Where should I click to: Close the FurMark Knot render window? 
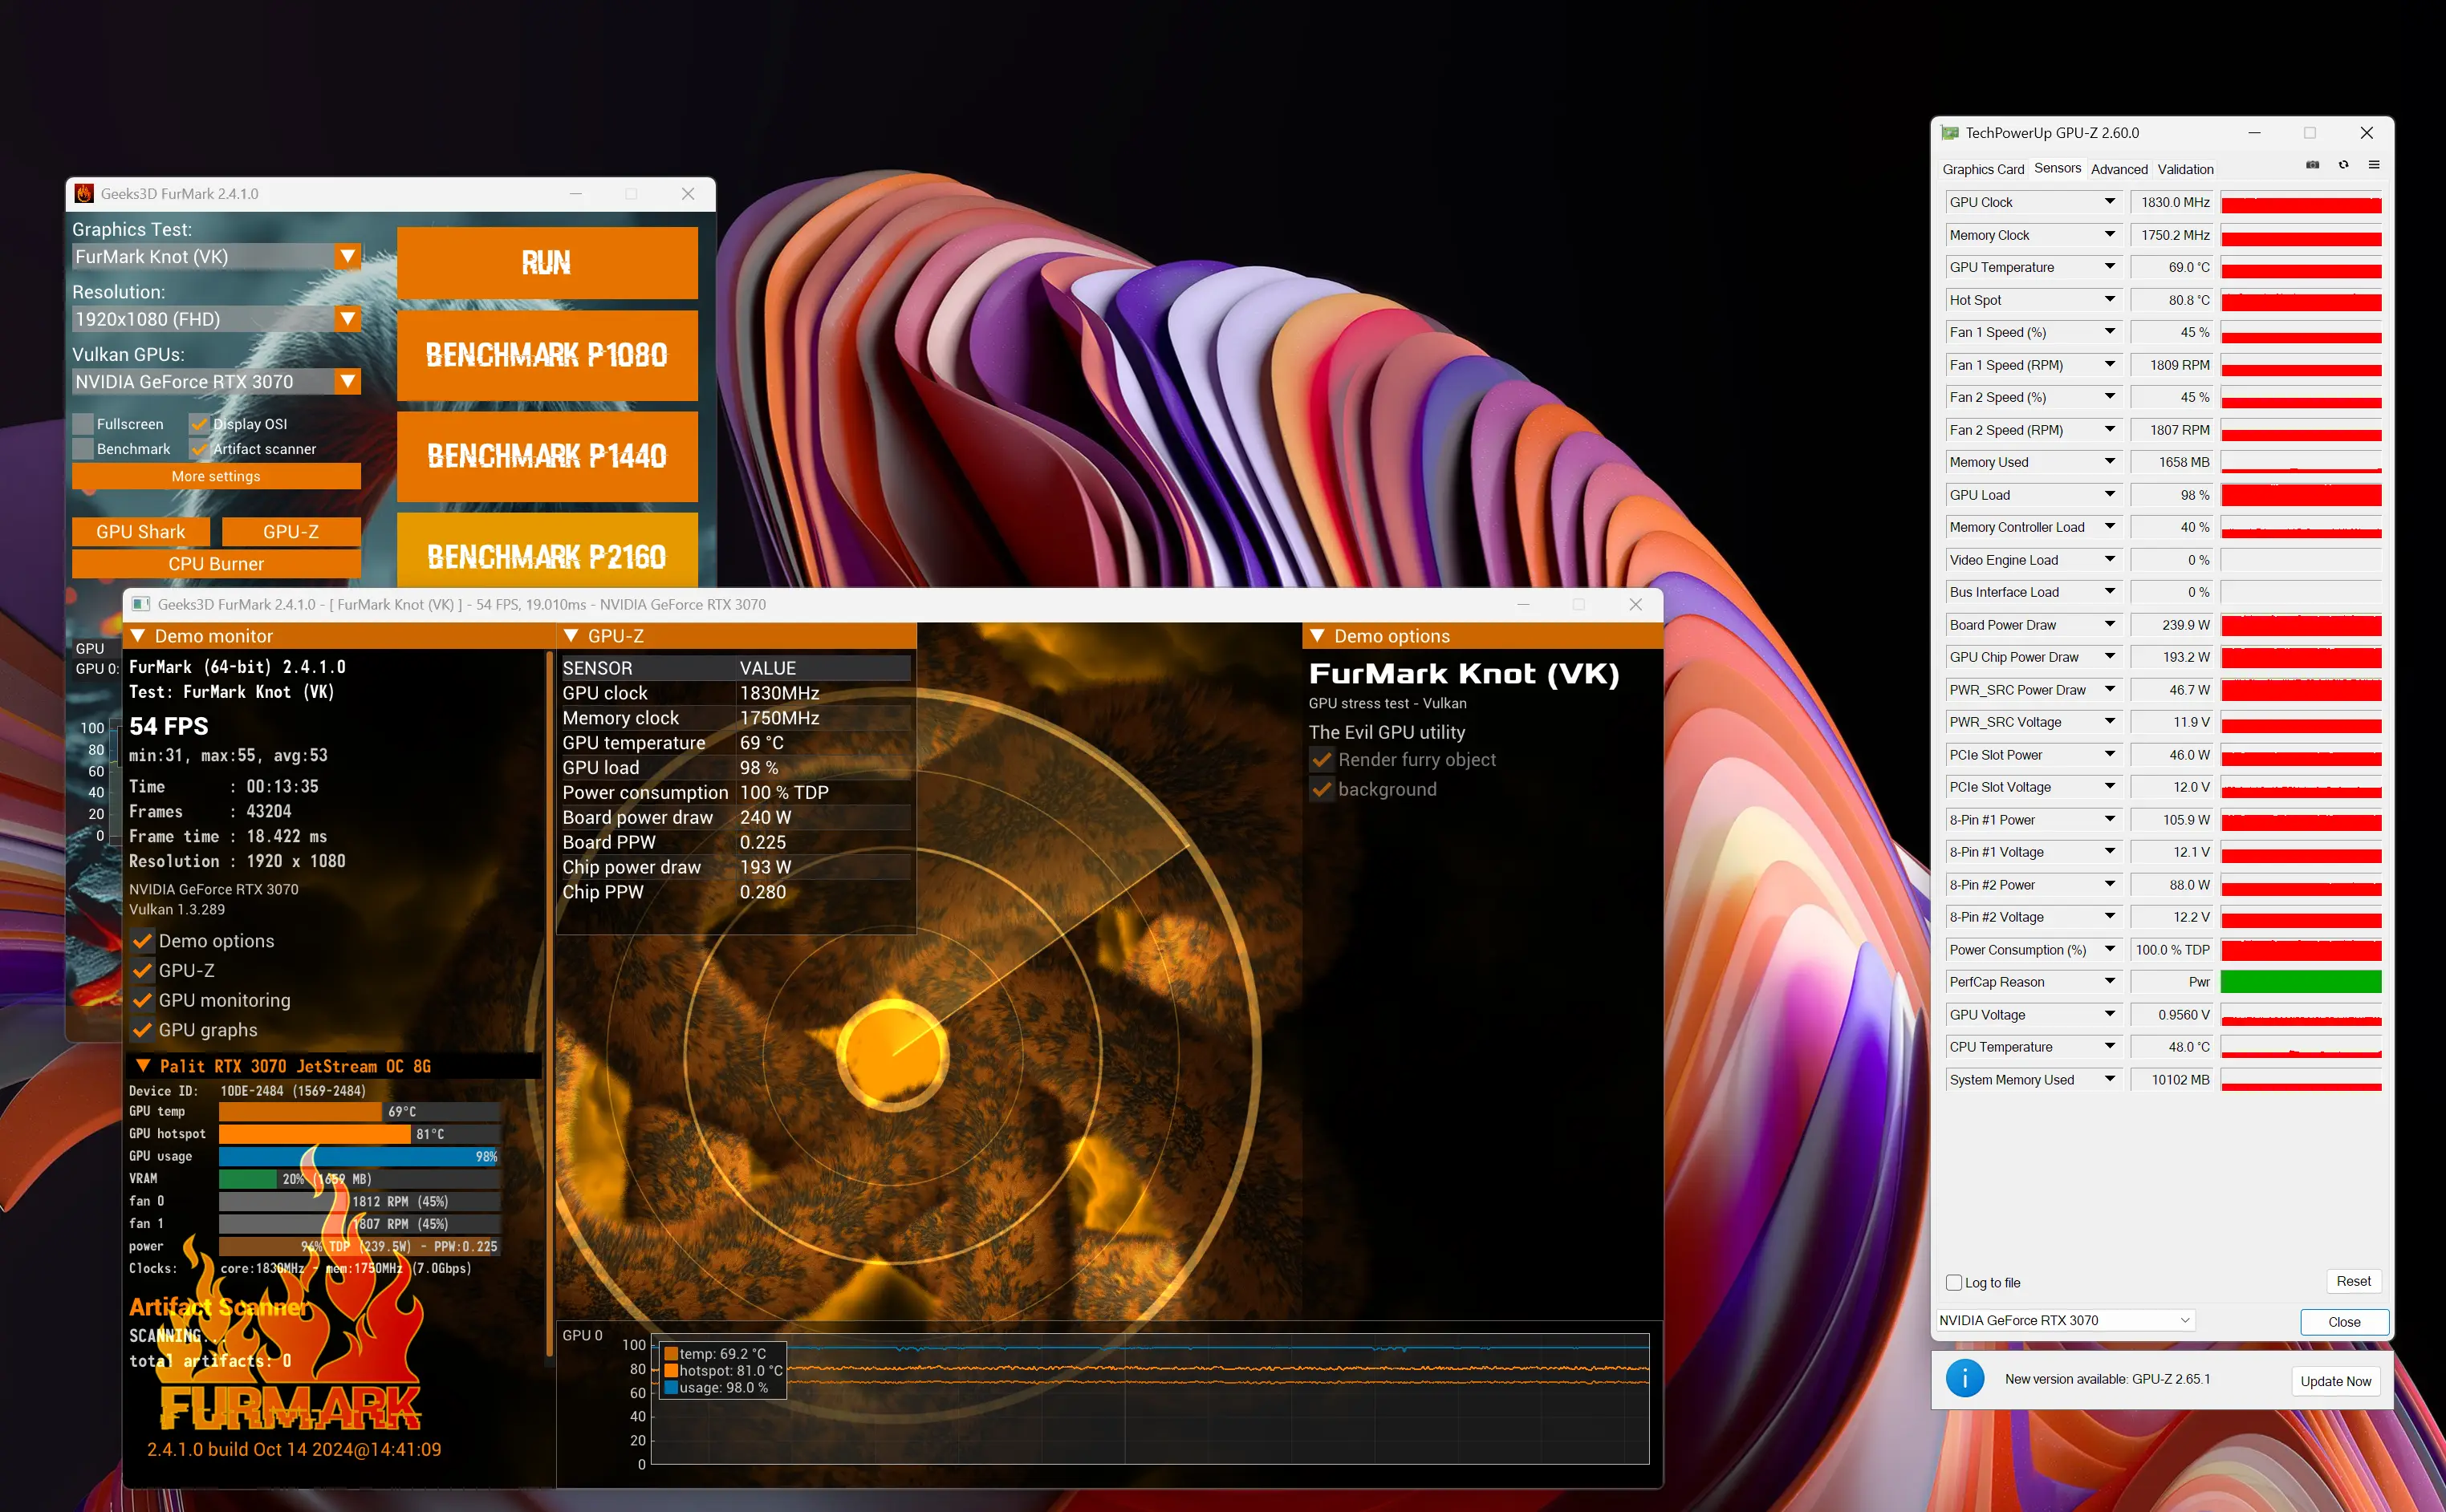tap(1635, 604)
